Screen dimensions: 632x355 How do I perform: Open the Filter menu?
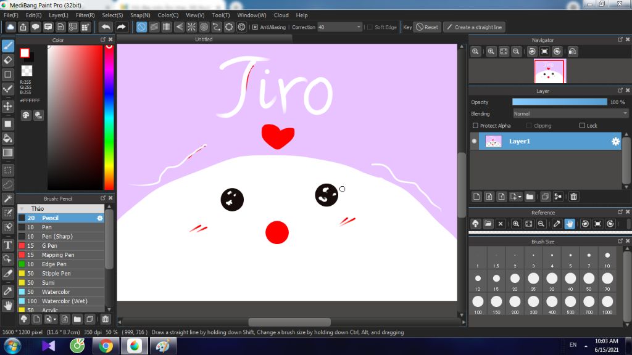(x=85, y=15)
